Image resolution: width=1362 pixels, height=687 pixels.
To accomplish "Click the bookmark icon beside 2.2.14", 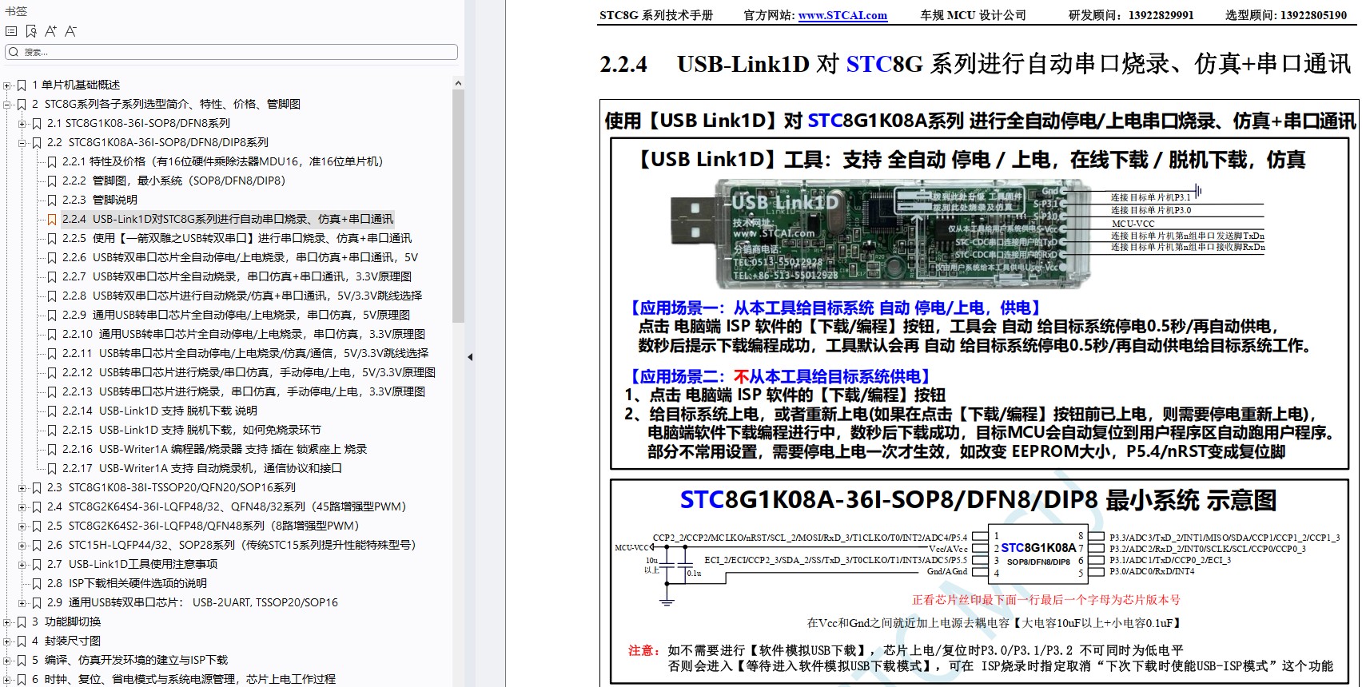I will 52,411.
